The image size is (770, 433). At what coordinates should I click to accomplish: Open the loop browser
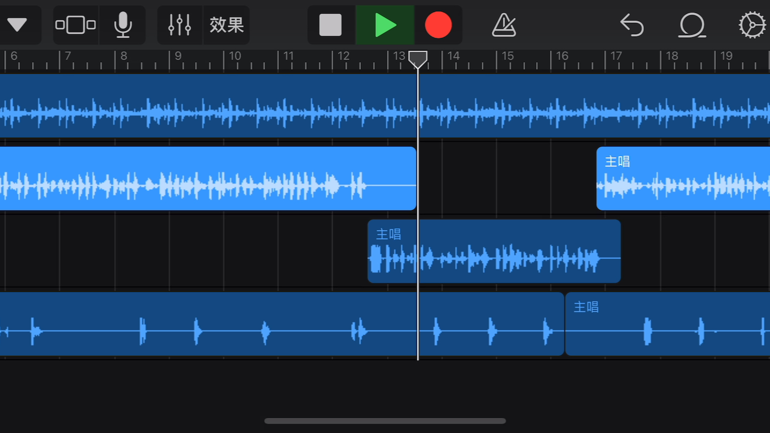[x=692, y=25]
